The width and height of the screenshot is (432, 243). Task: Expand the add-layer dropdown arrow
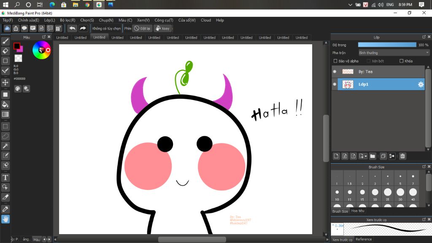366,157
